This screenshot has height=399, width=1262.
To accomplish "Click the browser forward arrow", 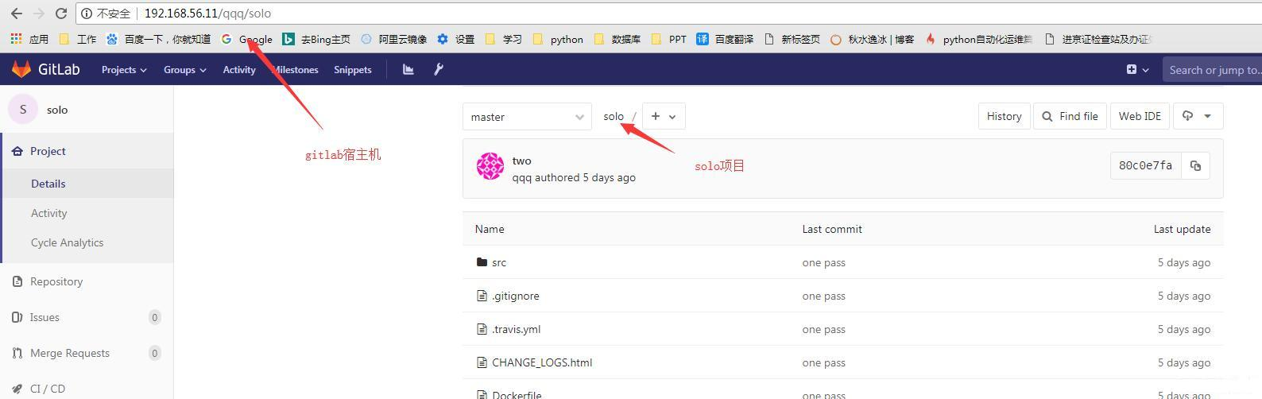I will pyautogui.click(x=38, y=14).
